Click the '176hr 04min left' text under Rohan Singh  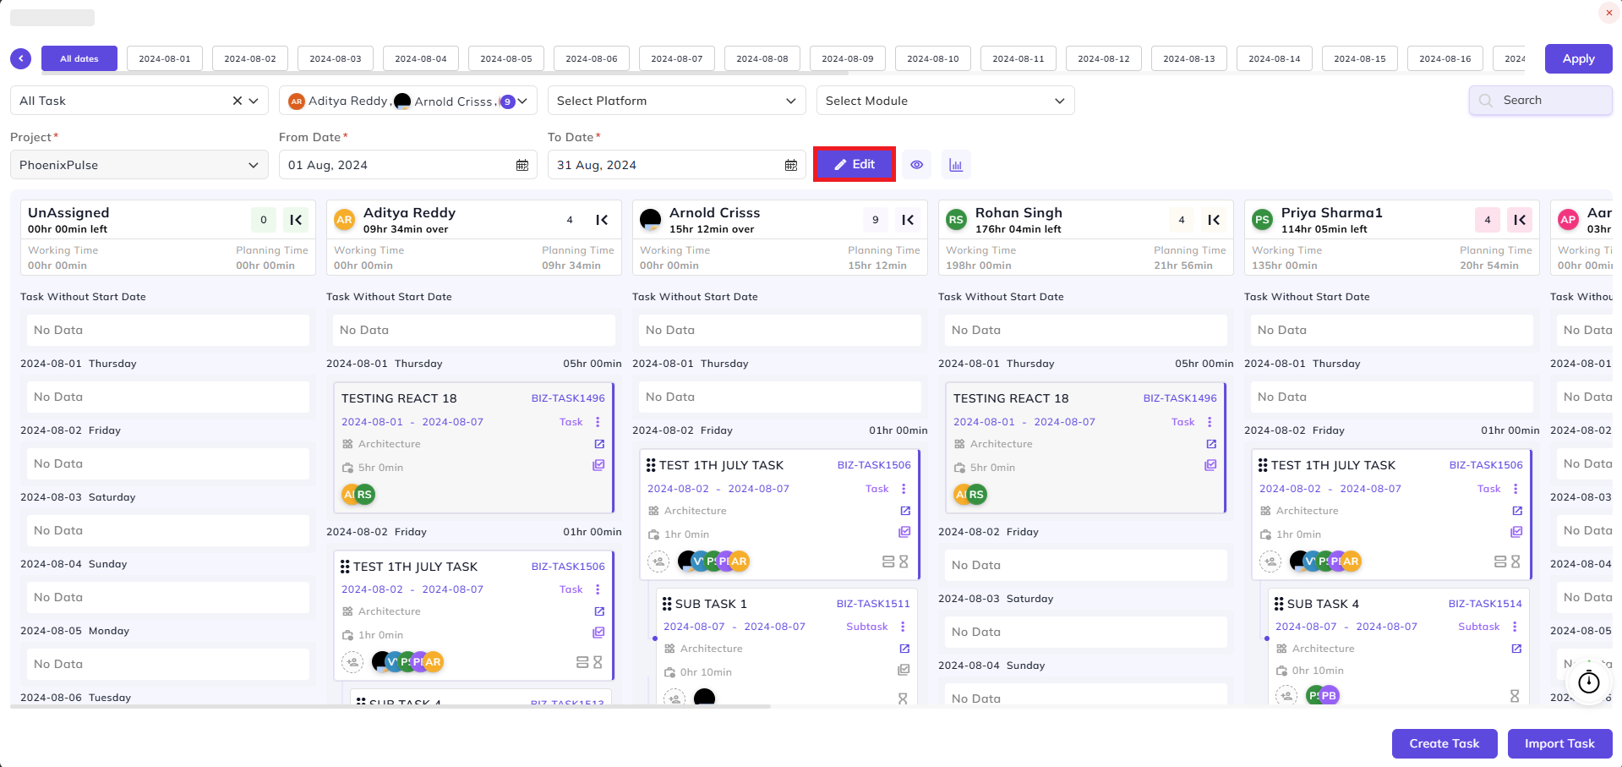coord(1019,229)
